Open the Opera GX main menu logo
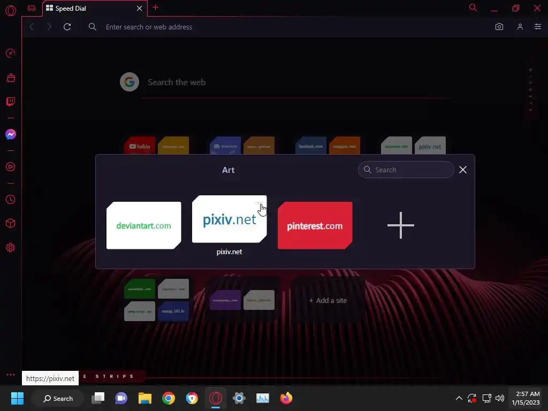Screen dimensions: 548x411 (x=11, y=11)
